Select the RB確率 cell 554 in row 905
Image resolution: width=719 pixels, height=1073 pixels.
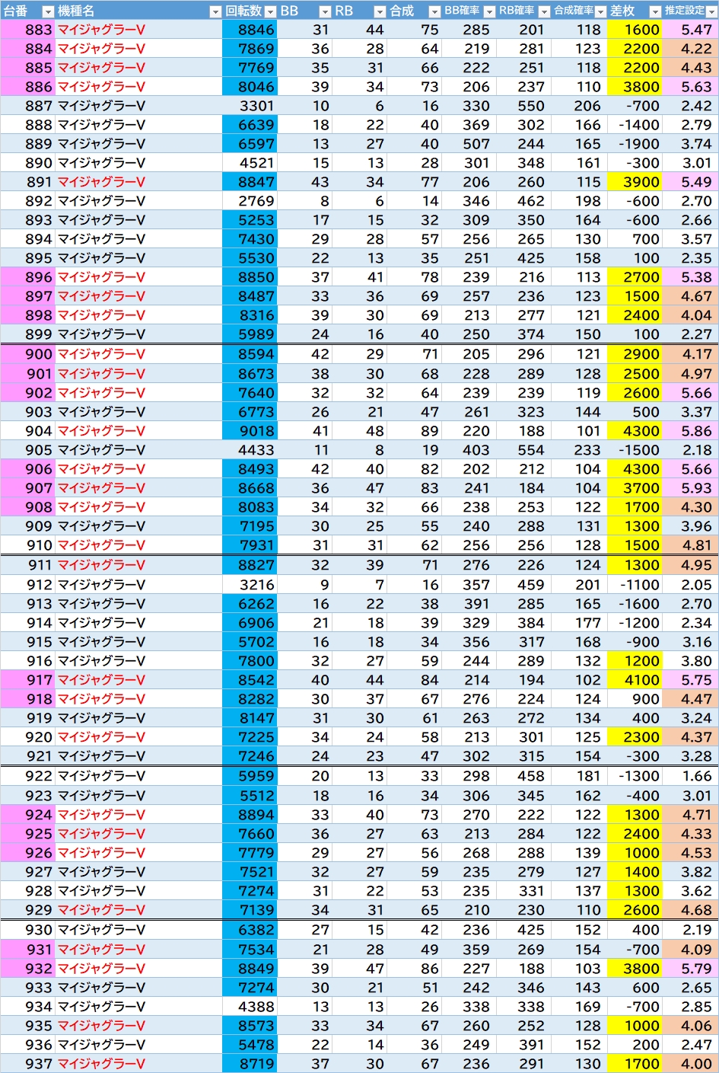[x=524, y=450]
